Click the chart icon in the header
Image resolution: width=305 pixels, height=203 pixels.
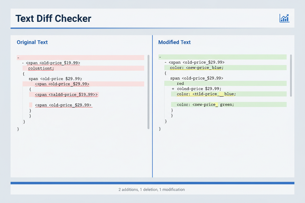coord(284,18)
